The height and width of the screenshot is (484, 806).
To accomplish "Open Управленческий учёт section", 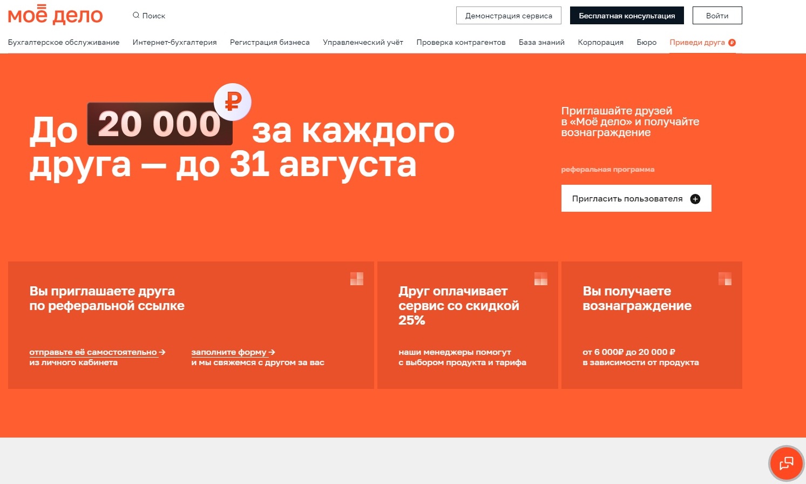I will pyautogui.click(x=363, y=42).
